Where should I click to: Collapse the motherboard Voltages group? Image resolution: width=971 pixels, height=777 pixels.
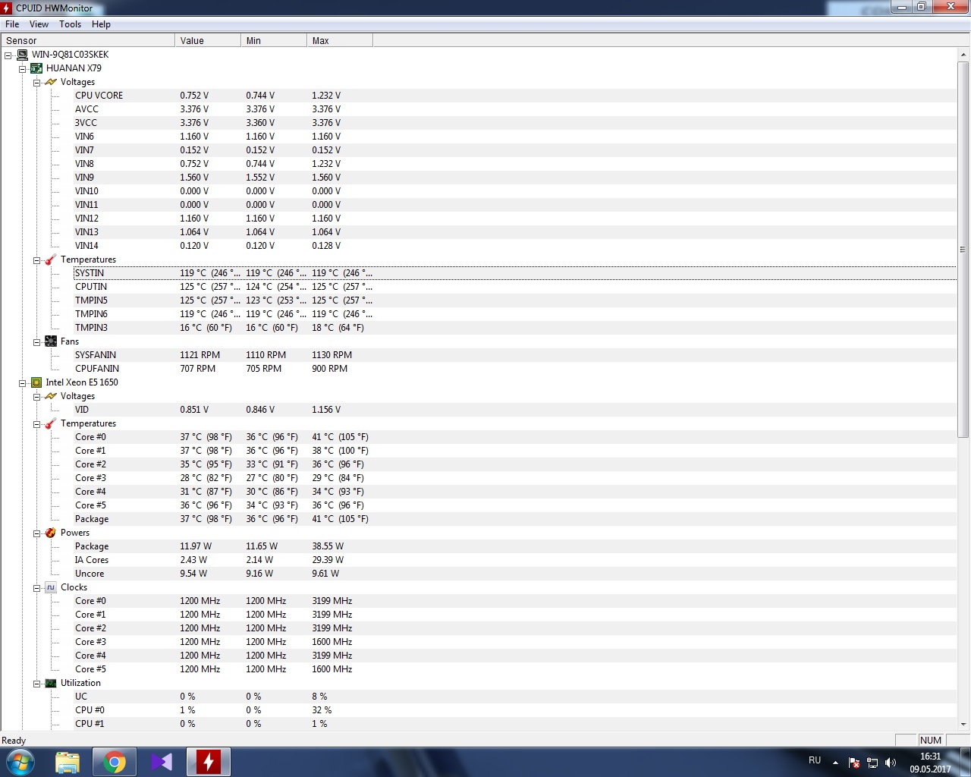coord(36,83)
